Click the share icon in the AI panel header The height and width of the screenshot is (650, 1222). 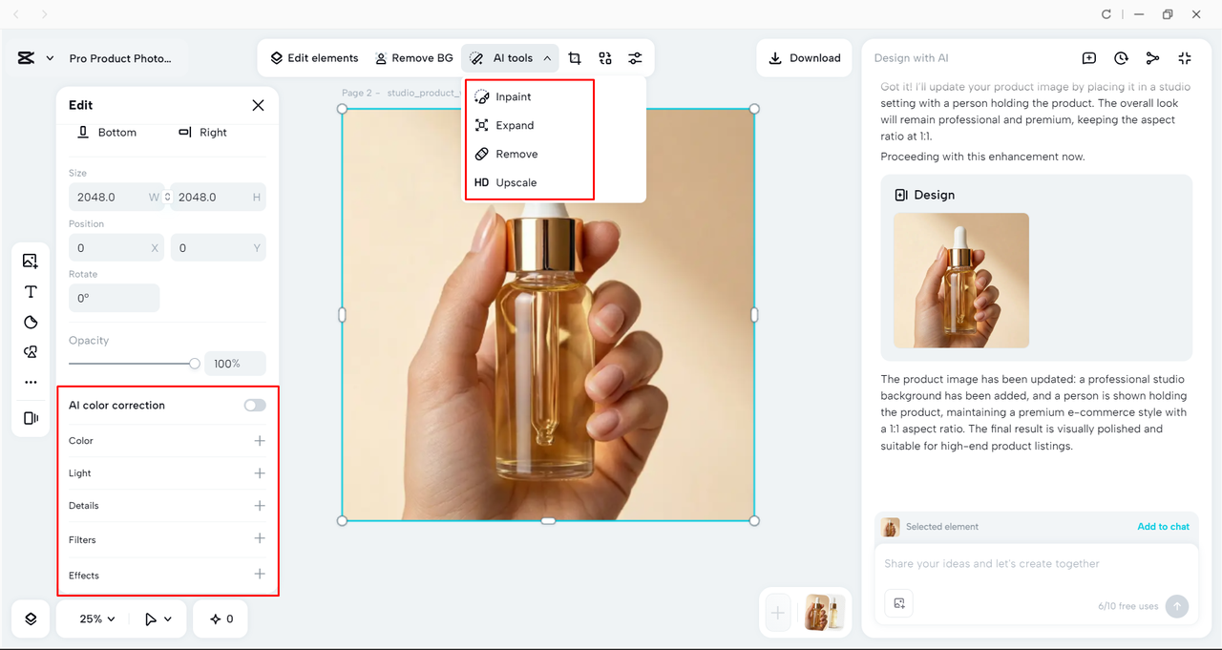click(x=1151, y=58)
